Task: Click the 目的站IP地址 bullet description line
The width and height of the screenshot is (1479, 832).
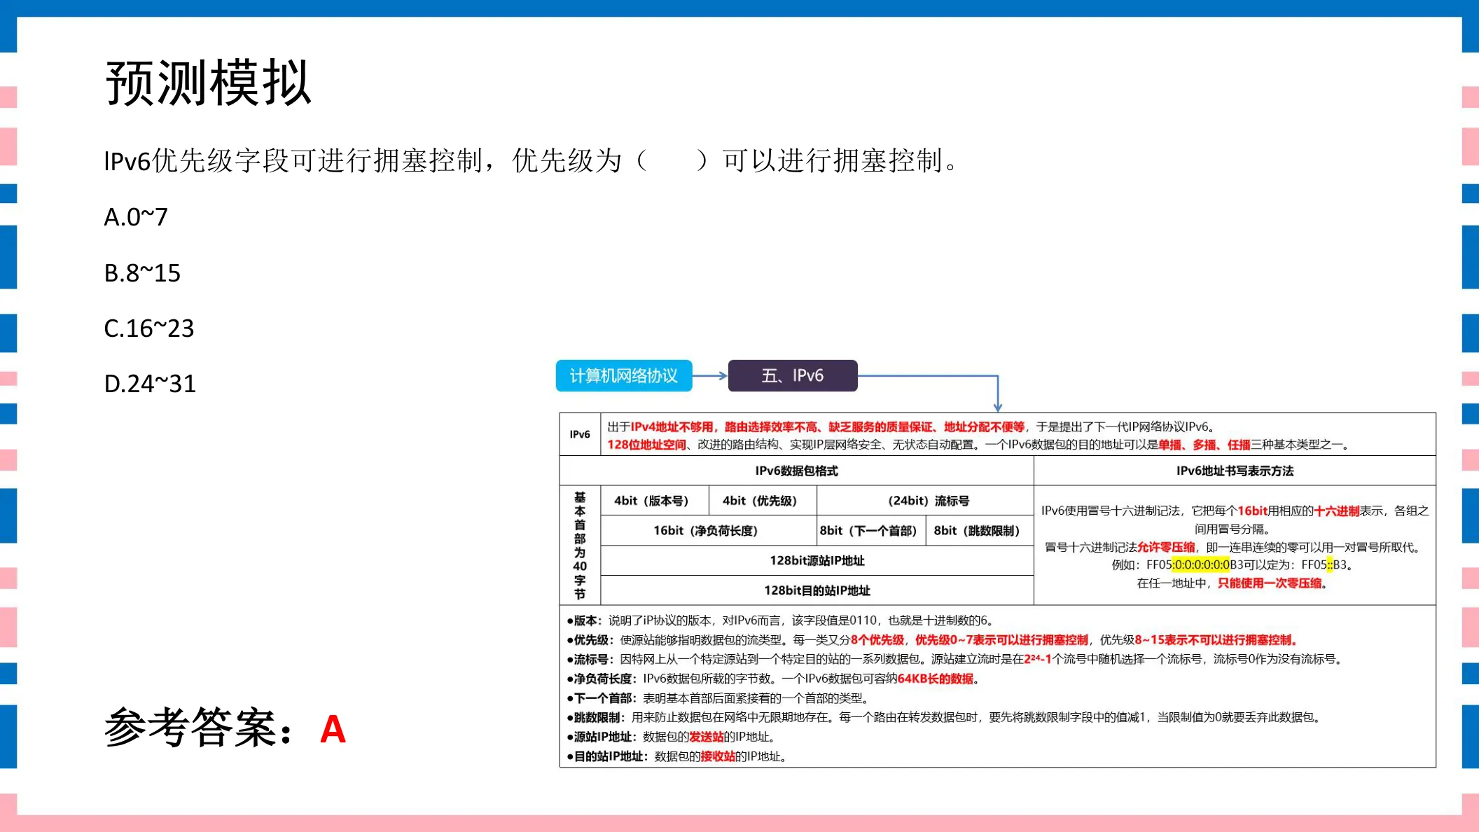Action: [x=676, y=756]
